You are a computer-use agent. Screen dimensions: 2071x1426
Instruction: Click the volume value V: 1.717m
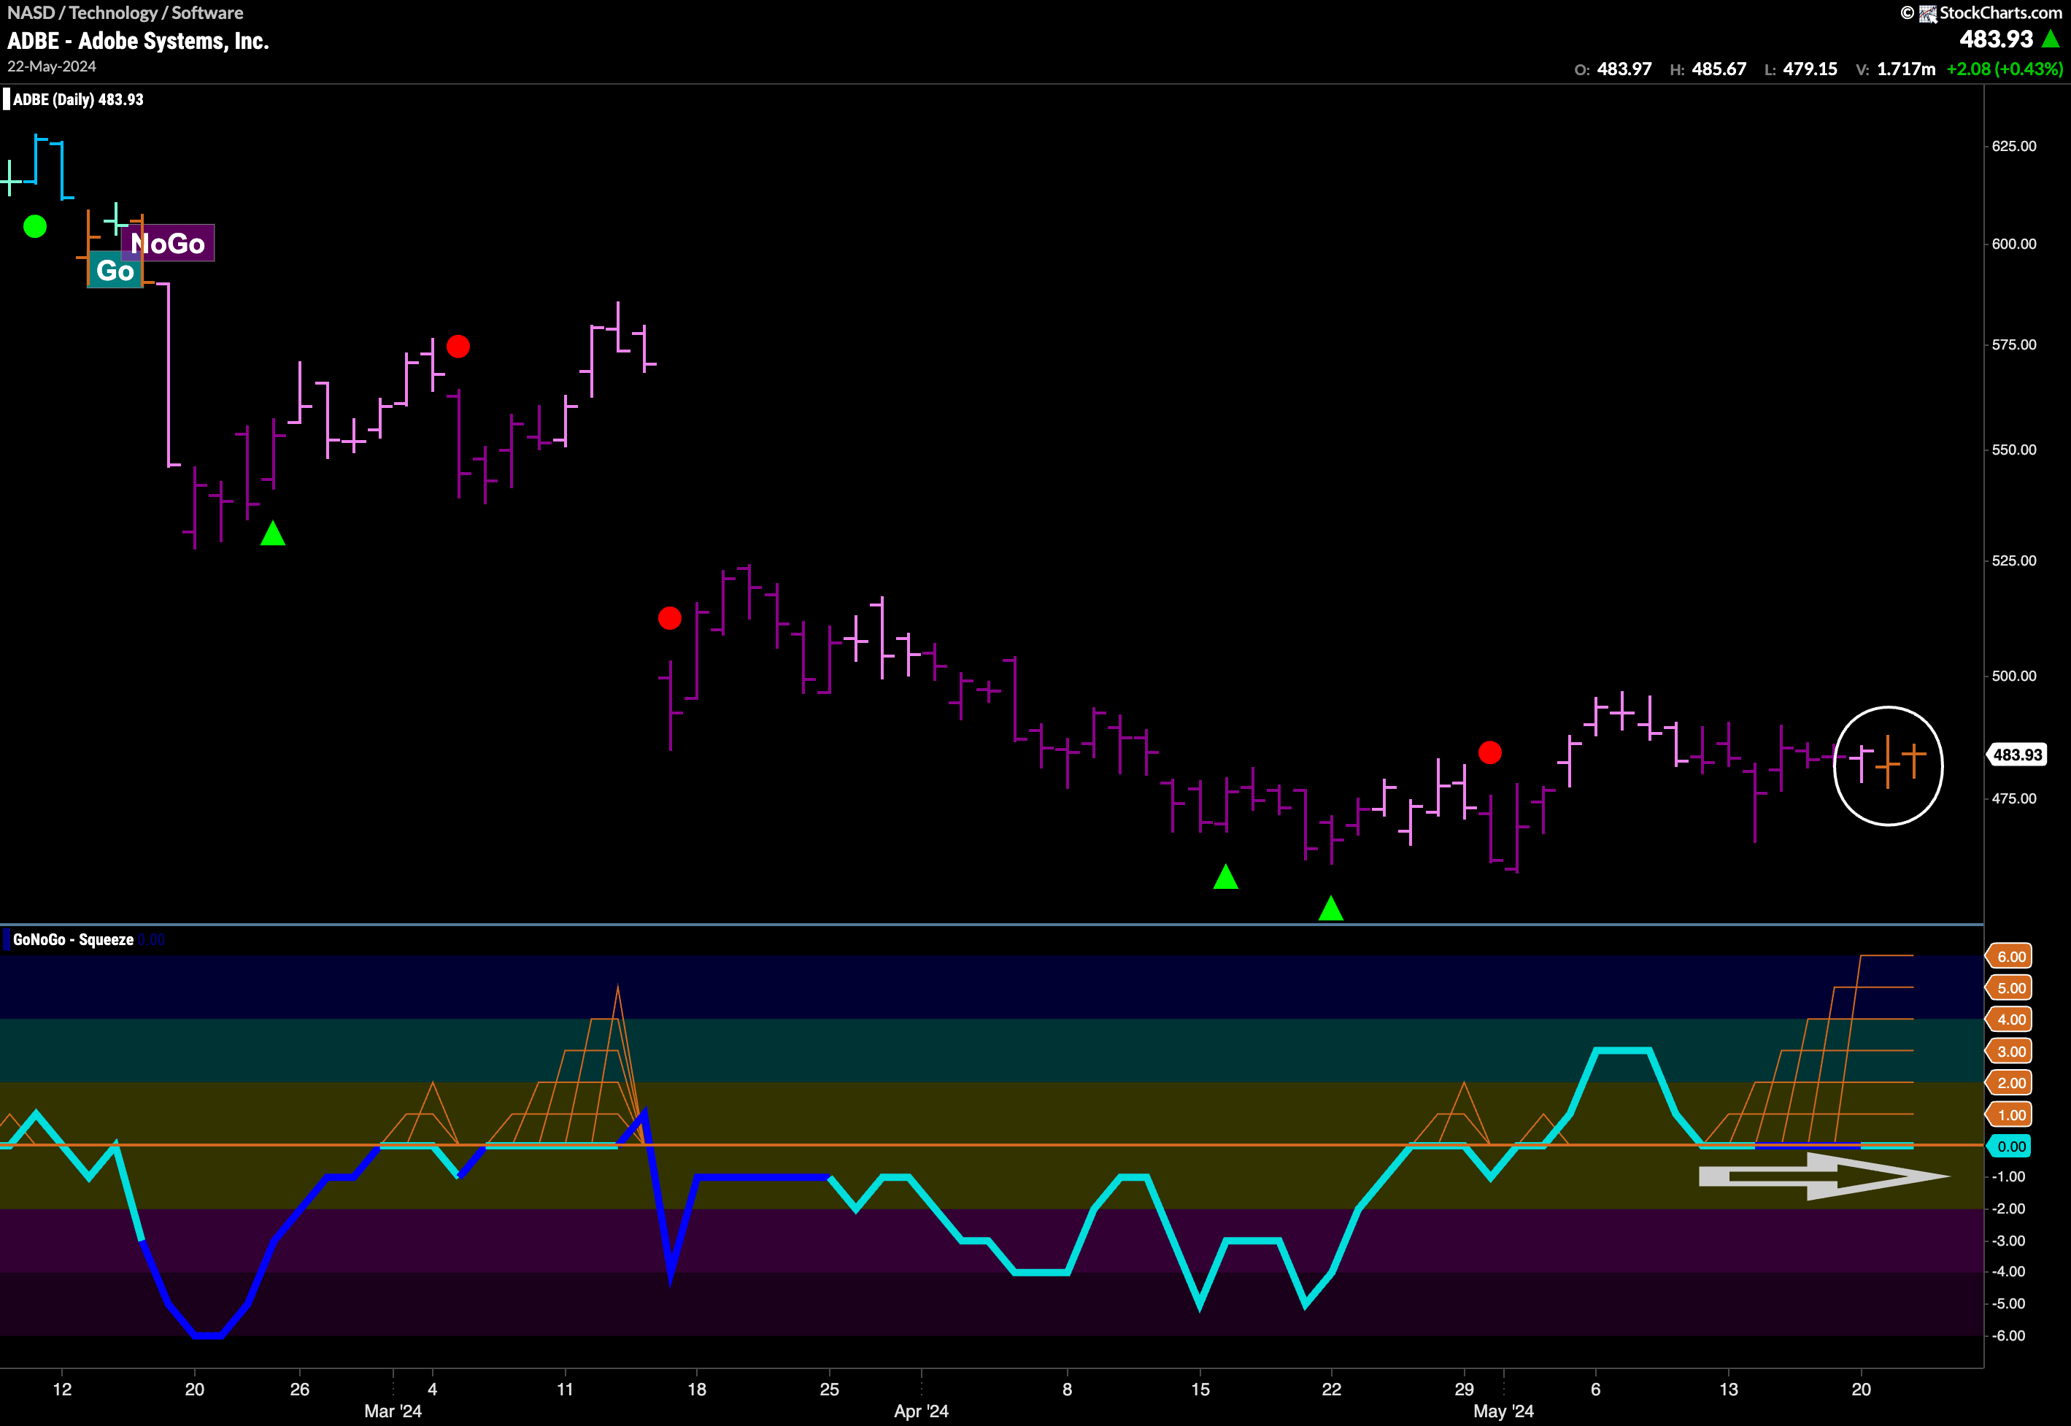point(1896,69)
